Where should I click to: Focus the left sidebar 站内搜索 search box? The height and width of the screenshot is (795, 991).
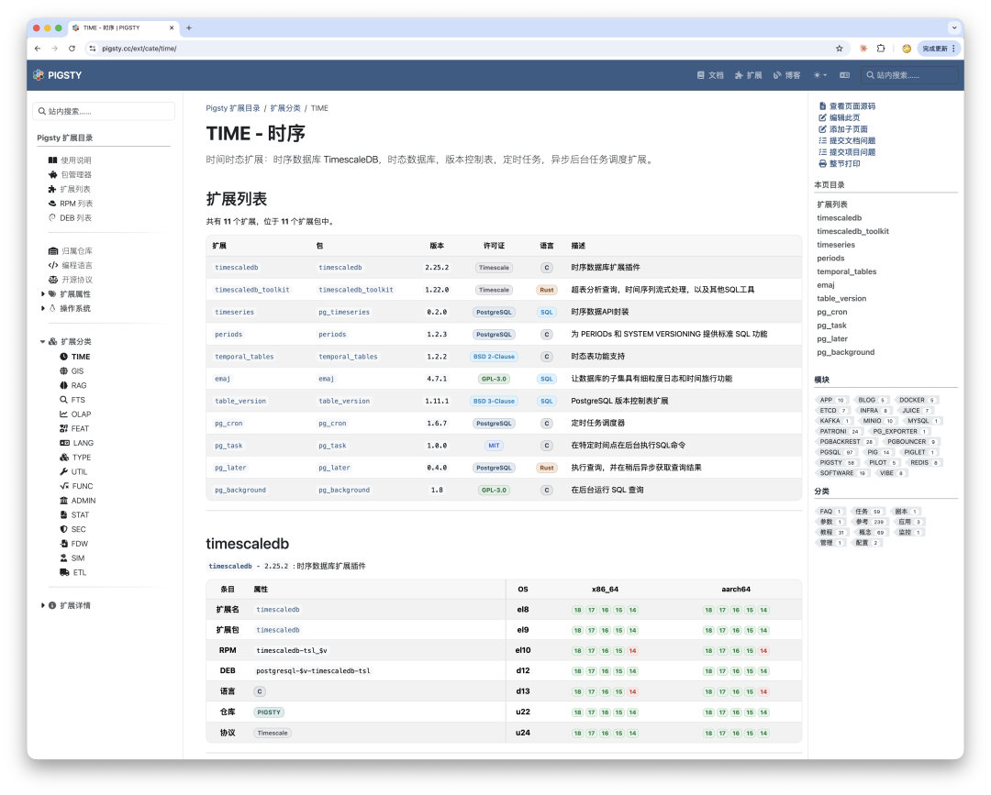(x=104, y=111)
